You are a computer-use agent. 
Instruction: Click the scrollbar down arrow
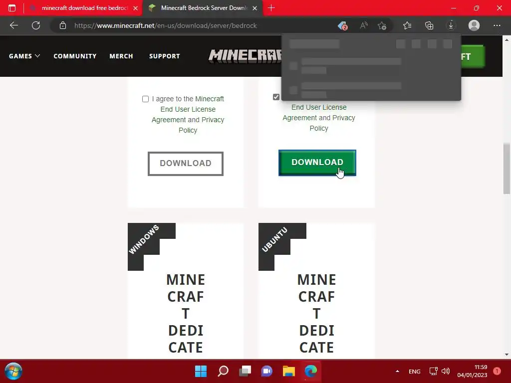click(507, 355)
